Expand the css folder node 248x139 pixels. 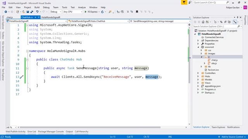click(x=201, y=50)
